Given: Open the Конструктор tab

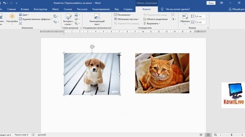Looking at the screenshot, I should [41, 9].
